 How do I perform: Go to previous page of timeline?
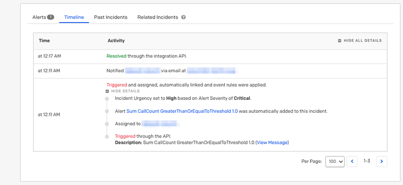(352, 161)
